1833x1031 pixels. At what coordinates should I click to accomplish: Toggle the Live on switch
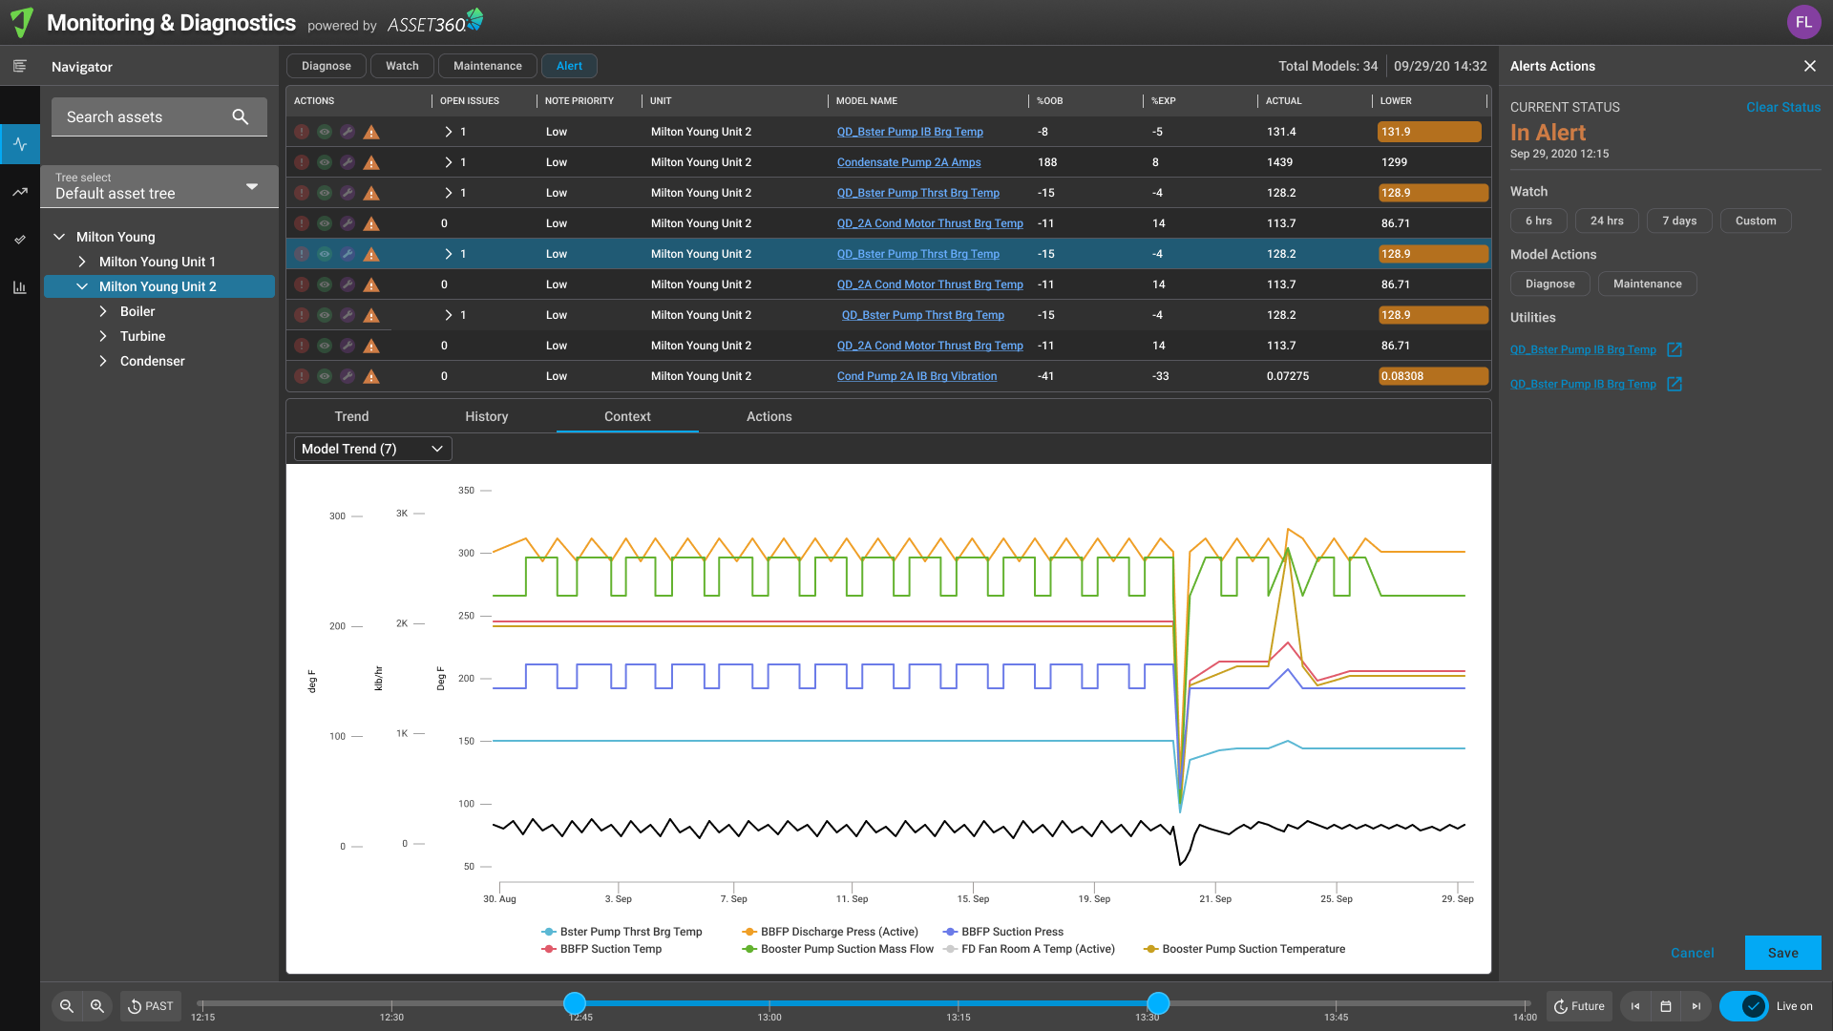point(1744,1006)
